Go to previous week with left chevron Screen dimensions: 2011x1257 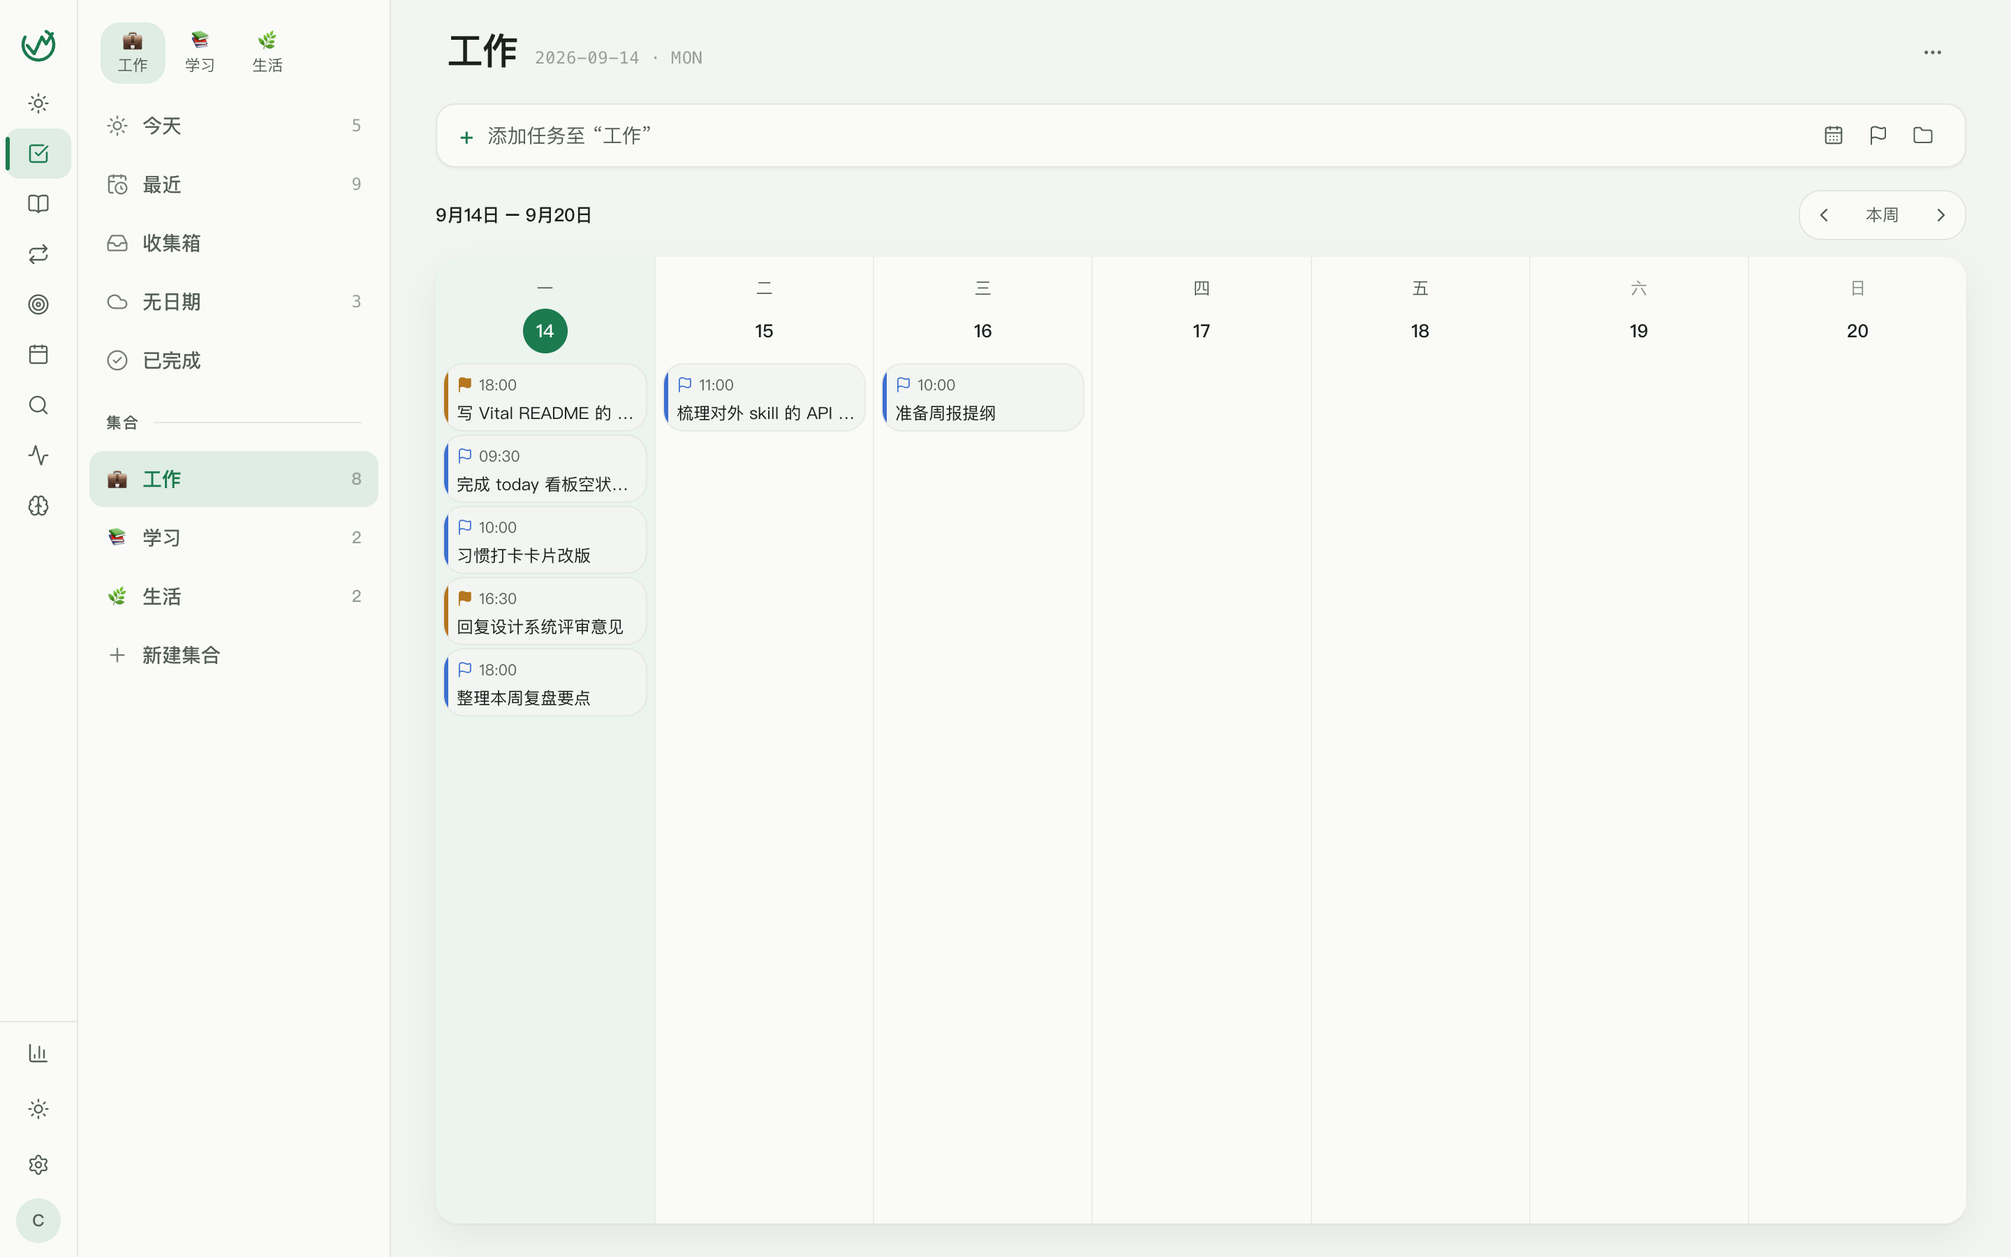point(1824,215)
